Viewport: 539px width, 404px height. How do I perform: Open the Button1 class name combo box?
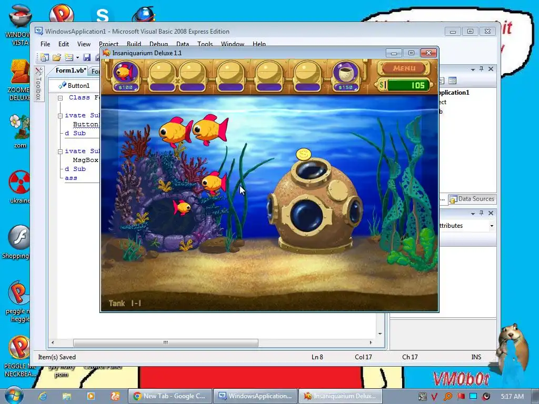[x=75, y=86]
